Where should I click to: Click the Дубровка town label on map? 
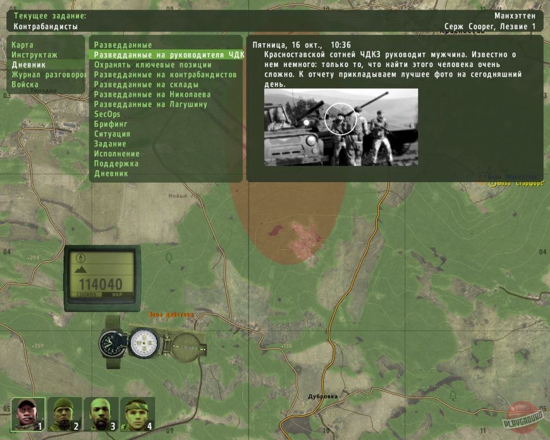click(x=323, y=396)
